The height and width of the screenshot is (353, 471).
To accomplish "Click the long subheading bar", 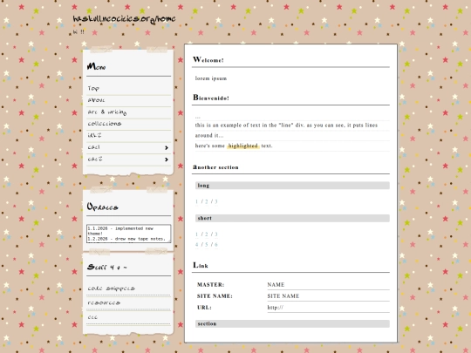I will [x=292, y=186].
